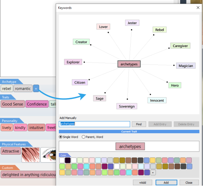This screenshot has height=186, width=203.
Task: Click the Physical Features section tab
Action: 14,144
